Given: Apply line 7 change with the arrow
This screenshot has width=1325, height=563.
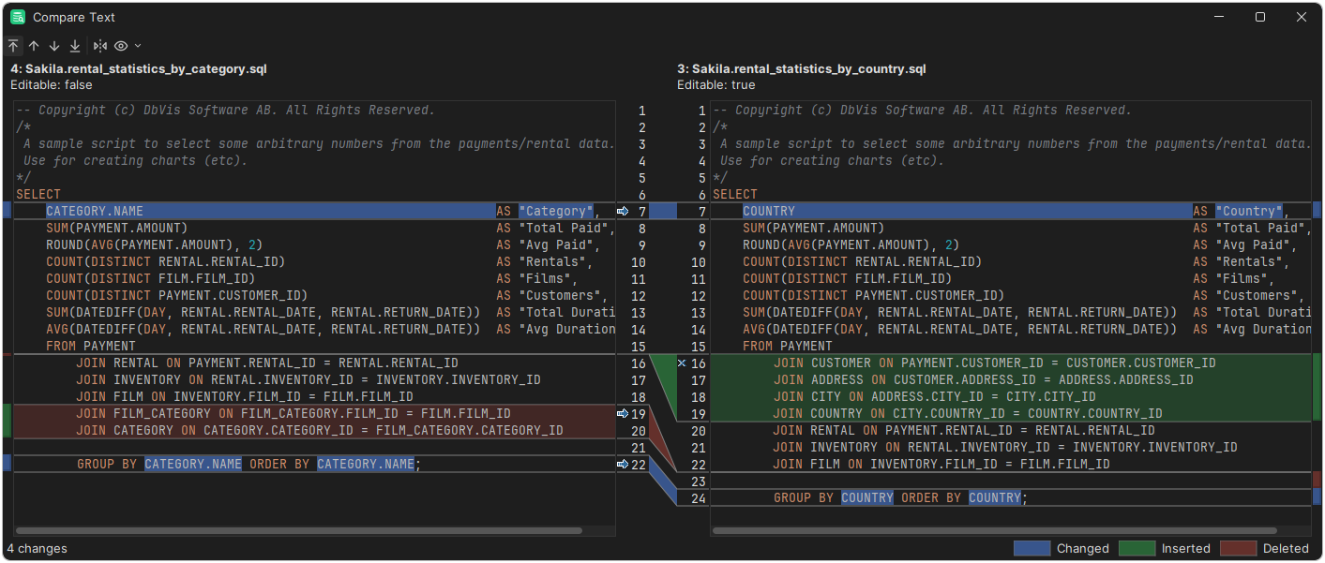Looking at the screenshot, I should pos(623,212).
